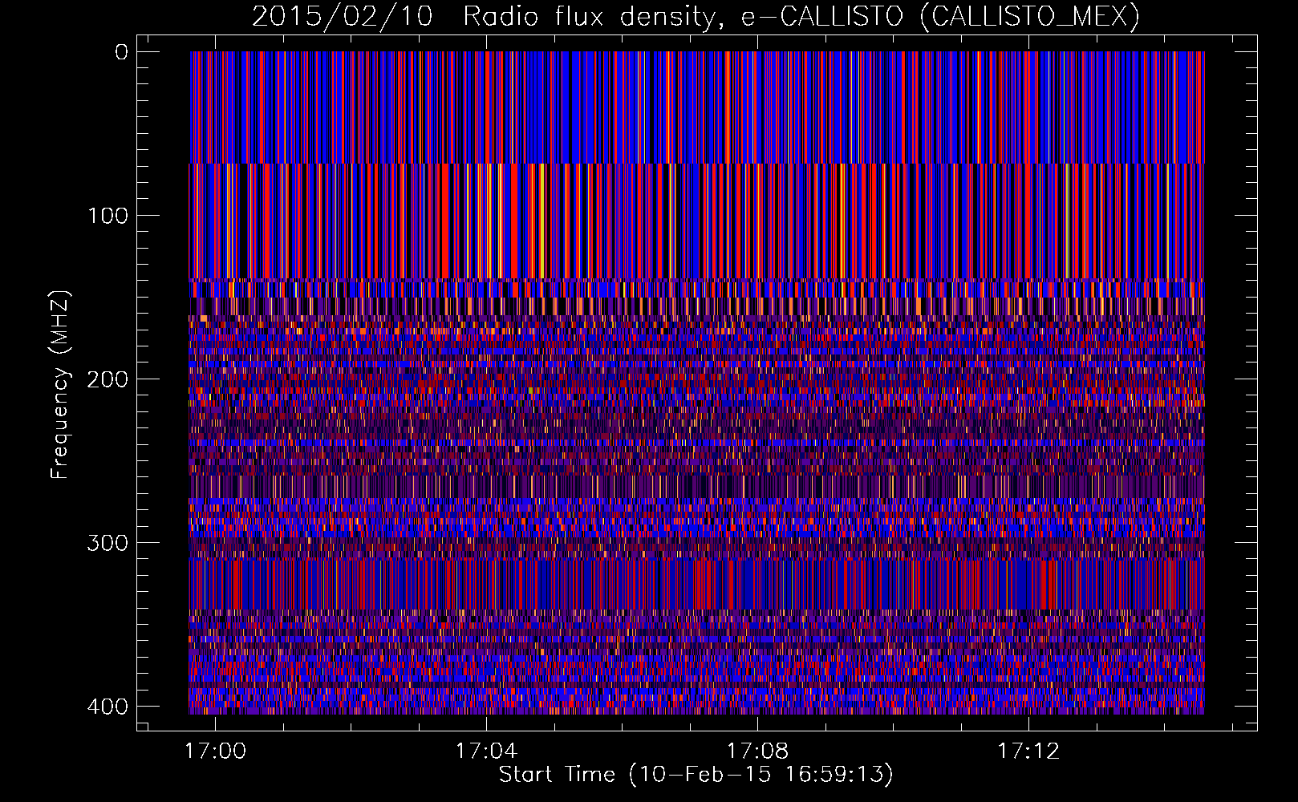The image size is (1298, 802).
Task: Click the 17:00 time axis label
Action: (x=215, y=751)
